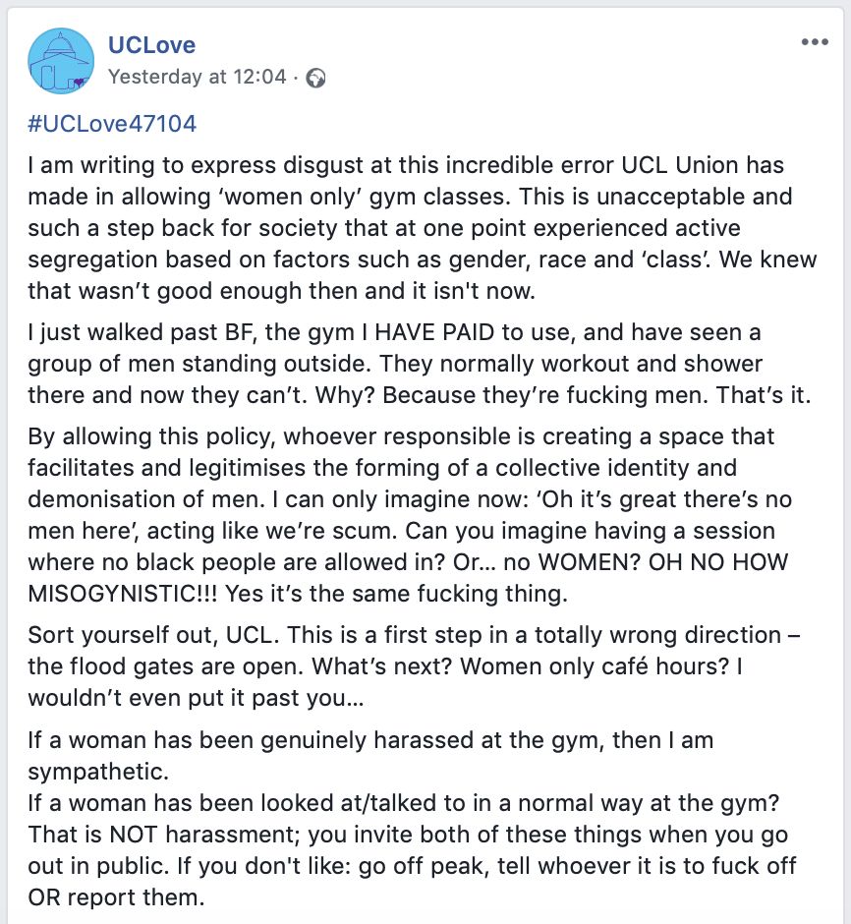This screenshot has height=924, width=851.
Task: Select the paragraph beginning 'I just walked'
Action: (x=420, y=364)
